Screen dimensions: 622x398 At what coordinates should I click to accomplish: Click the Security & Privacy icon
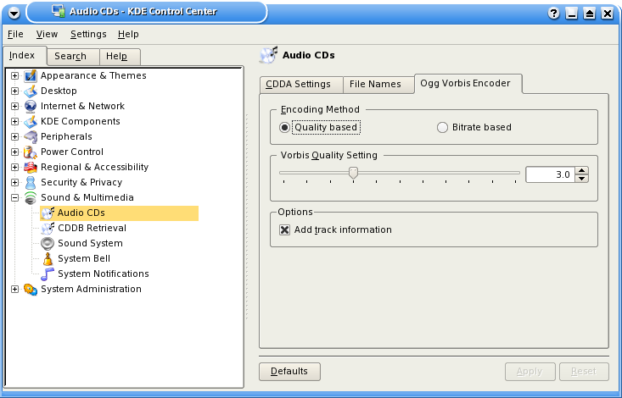click(x=31, y=182)
